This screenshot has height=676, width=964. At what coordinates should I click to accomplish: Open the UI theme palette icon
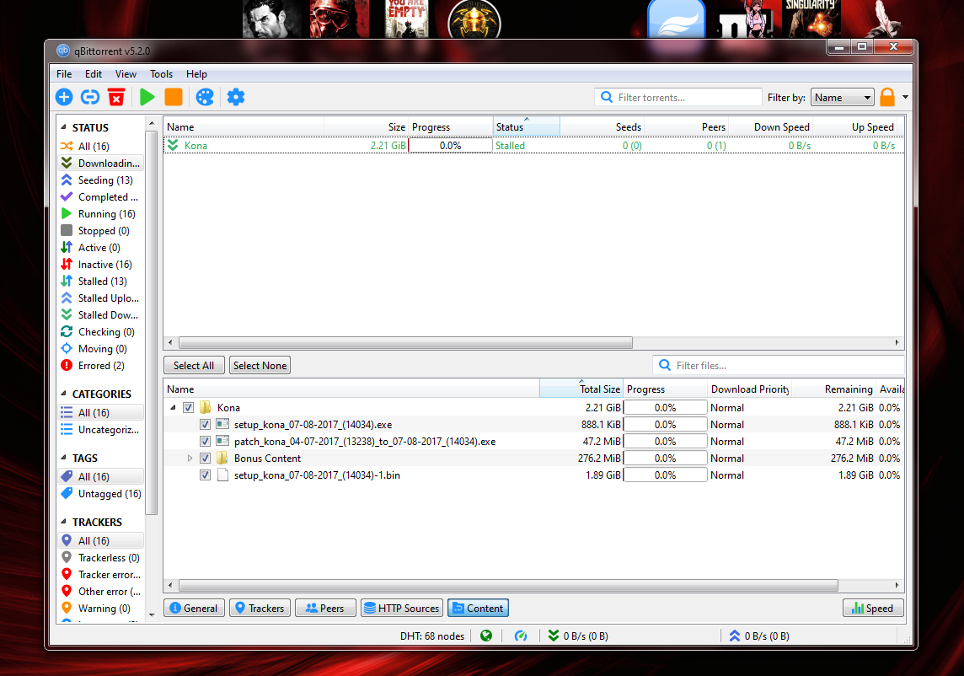(x=205, y=97)
